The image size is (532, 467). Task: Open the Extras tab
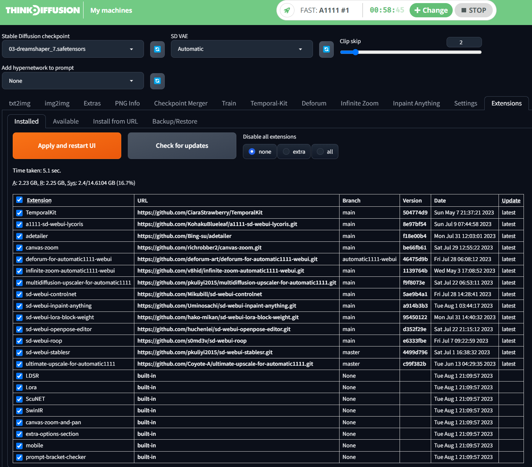point(92,103)
